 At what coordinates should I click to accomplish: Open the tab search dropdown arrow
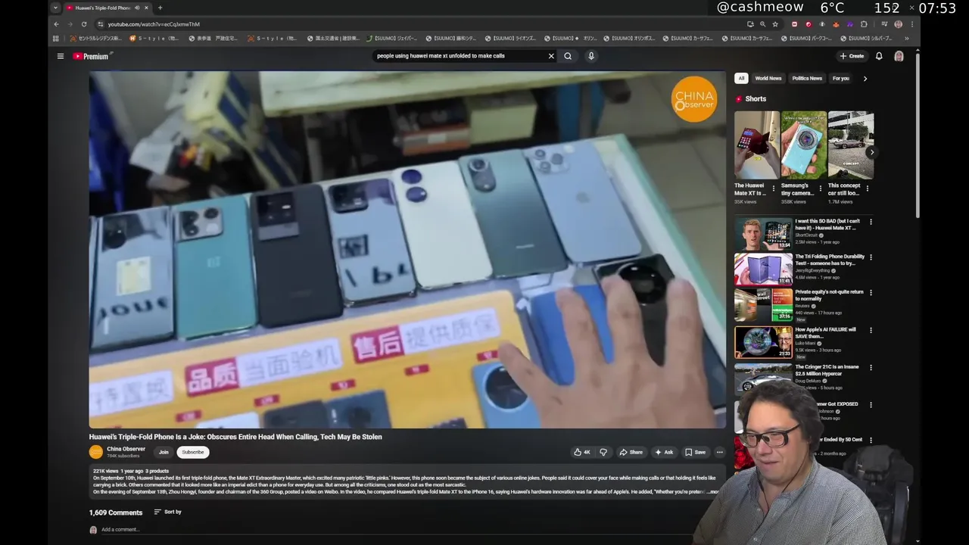55,8
